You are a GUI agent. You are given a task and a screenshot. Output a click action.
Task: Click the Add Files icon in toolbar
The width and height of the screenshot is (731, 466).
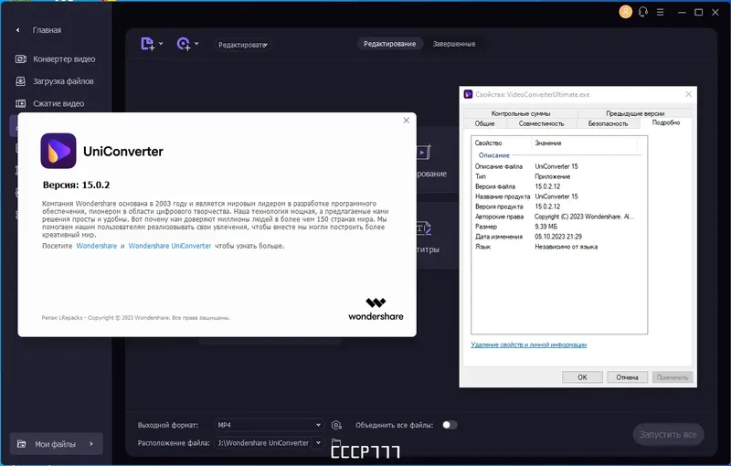(147, 44)
